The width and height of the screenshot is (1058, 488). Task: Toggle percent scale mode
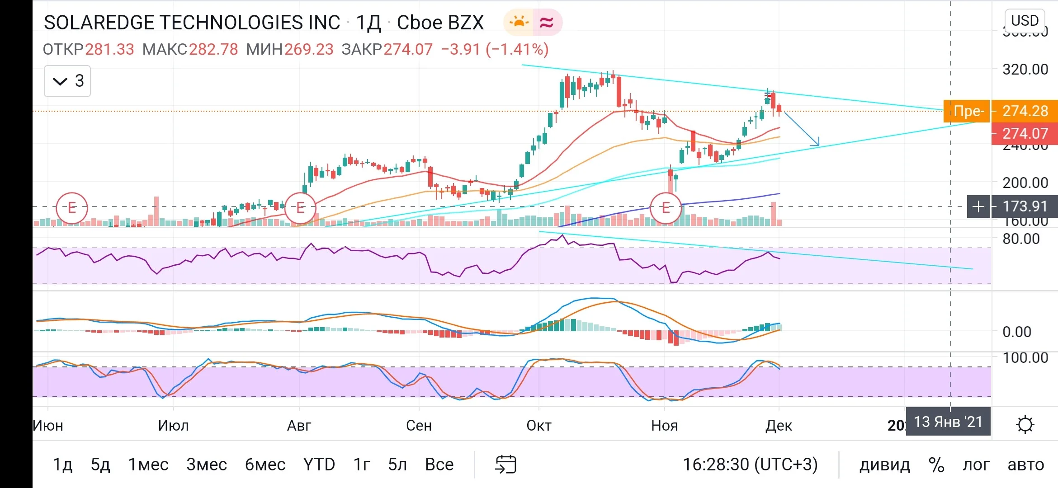tap(936, 465)
